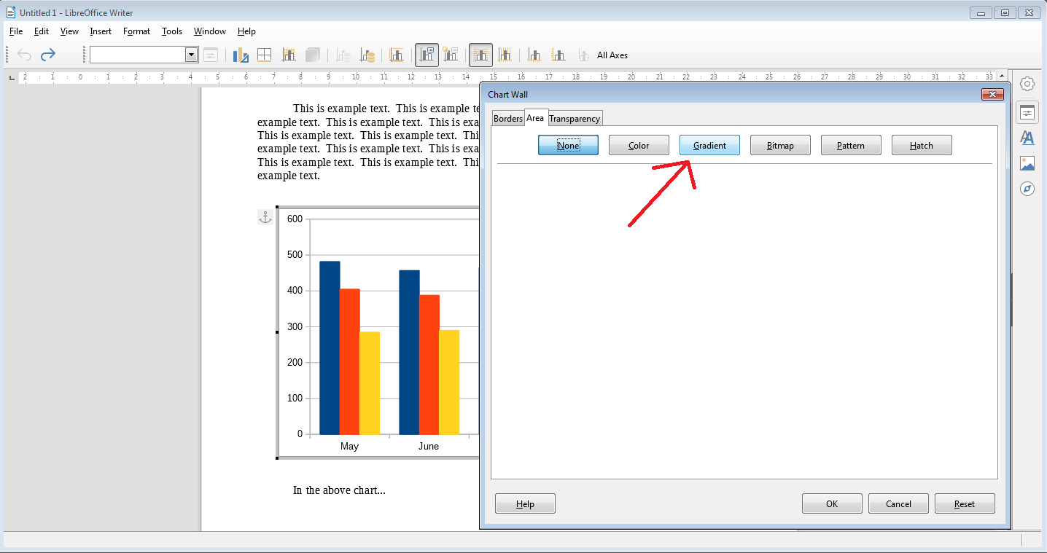Viewport: 1047px width, 553px height.
Task: Click the Hatch fill button
Action: (x=922, y=146)
